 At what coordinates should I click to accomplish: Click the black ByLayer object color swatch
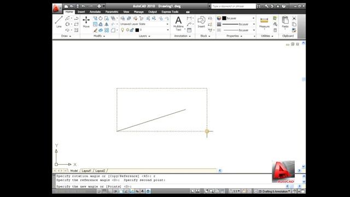tap(224, 18)
